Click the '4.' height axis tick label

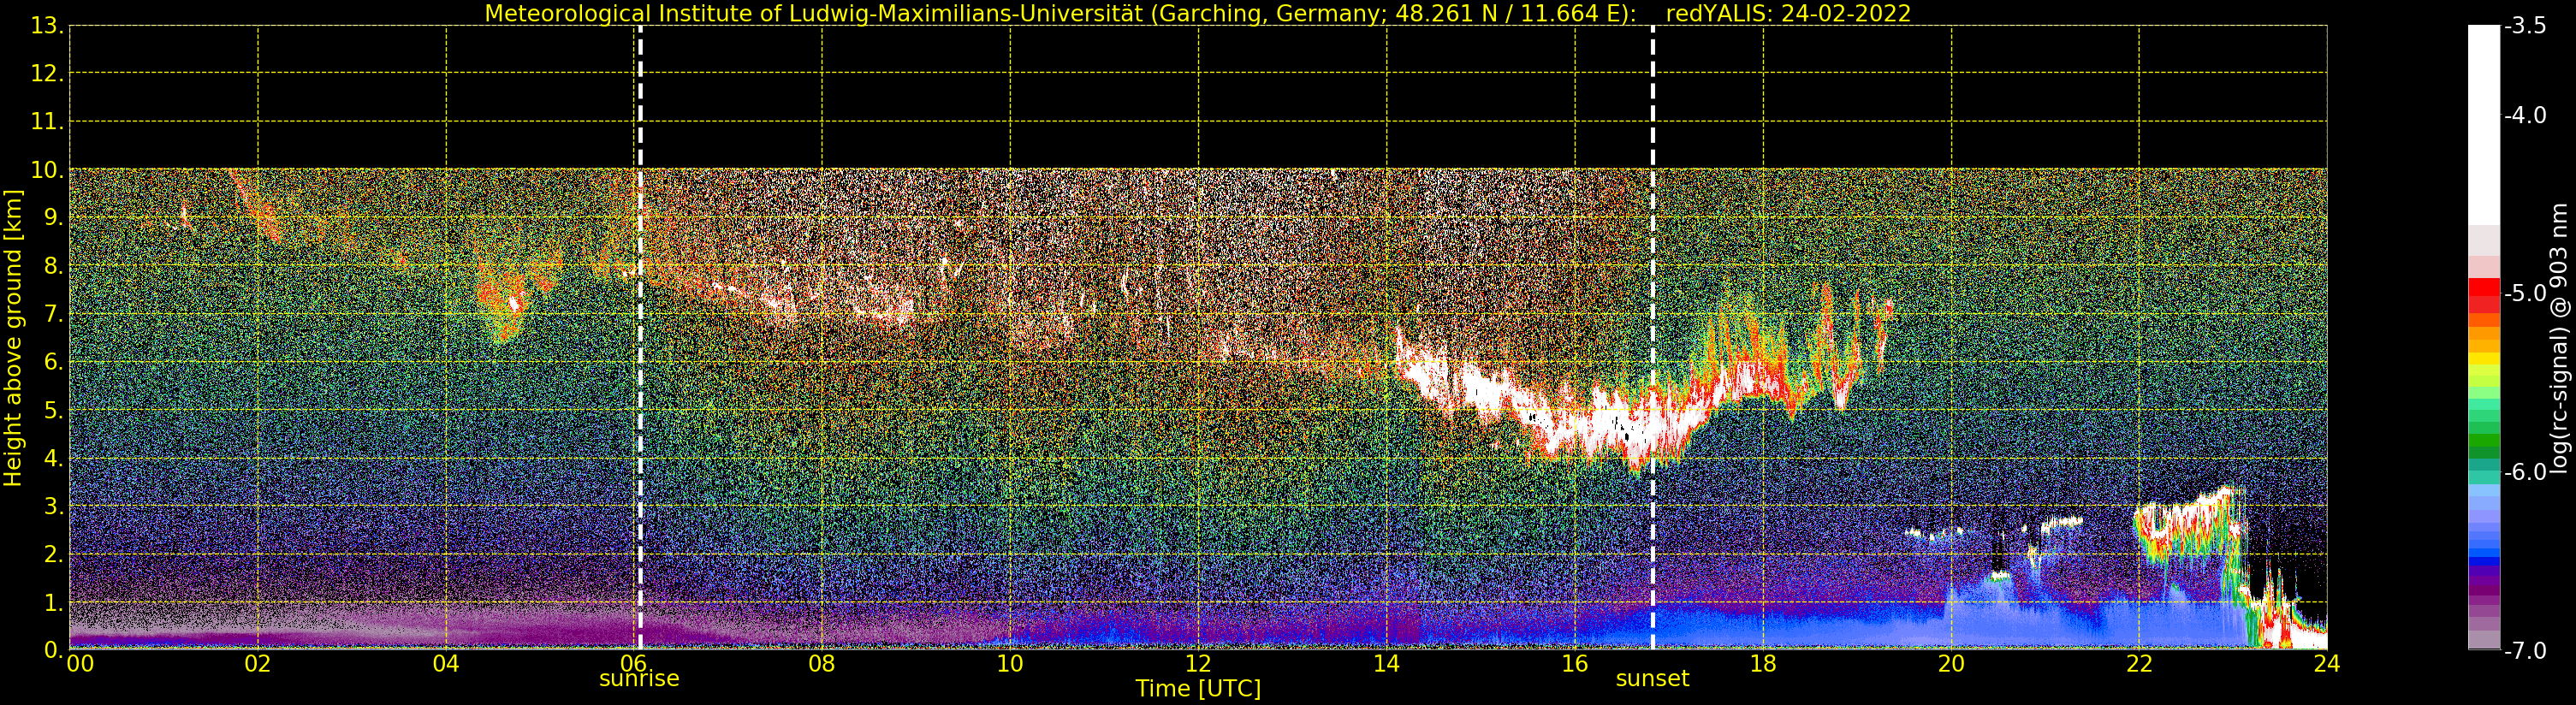pyautogui.click(x=53, y=458)
